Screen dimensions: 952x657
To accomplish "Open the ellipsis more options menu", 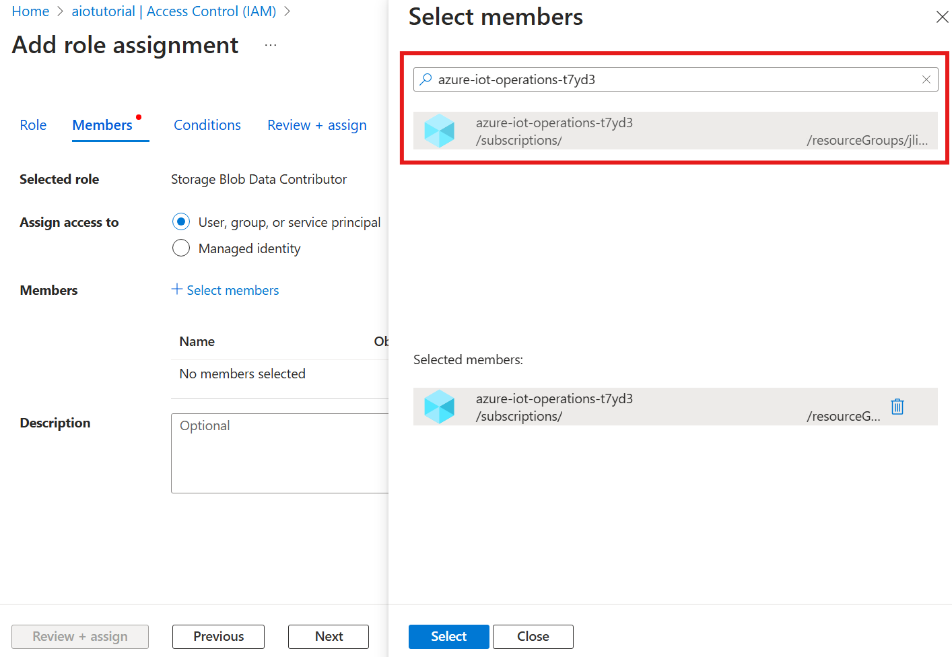I will (271, 45).
